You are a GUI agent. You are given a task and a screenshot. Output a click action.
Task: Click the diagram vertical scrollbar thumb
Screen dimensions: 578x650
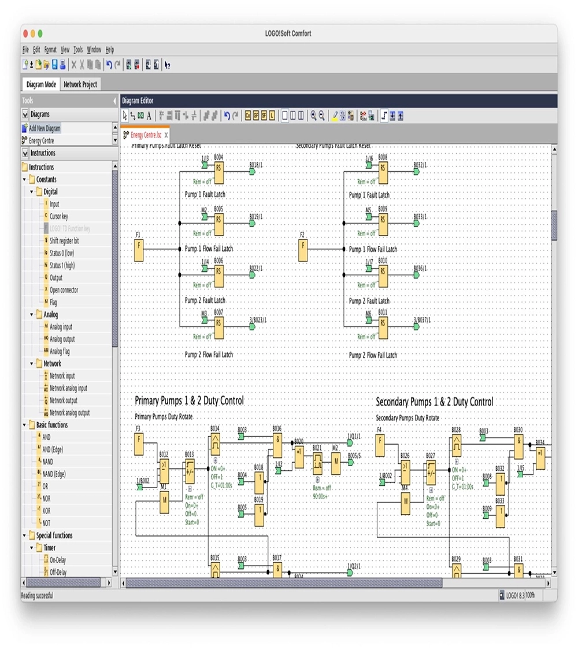click(x=554, y=226)
